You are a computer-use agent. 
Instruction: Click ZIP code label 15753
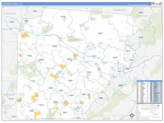tap(42, 105)
